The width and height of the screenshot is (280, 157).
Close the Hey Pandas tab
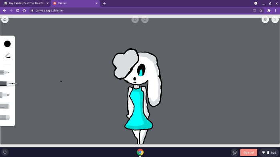[x=48, y=3]
